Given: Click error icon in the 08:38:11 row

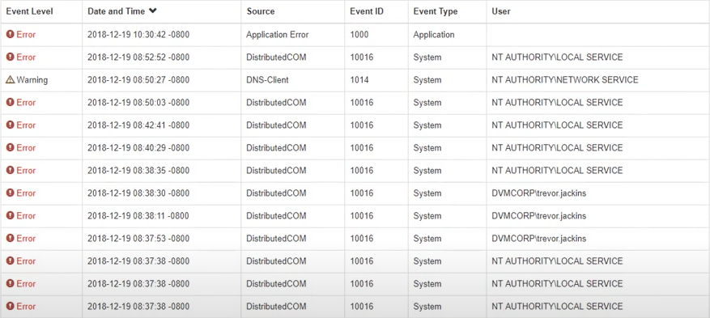Looking at the screenshot, I should point(10,215).
